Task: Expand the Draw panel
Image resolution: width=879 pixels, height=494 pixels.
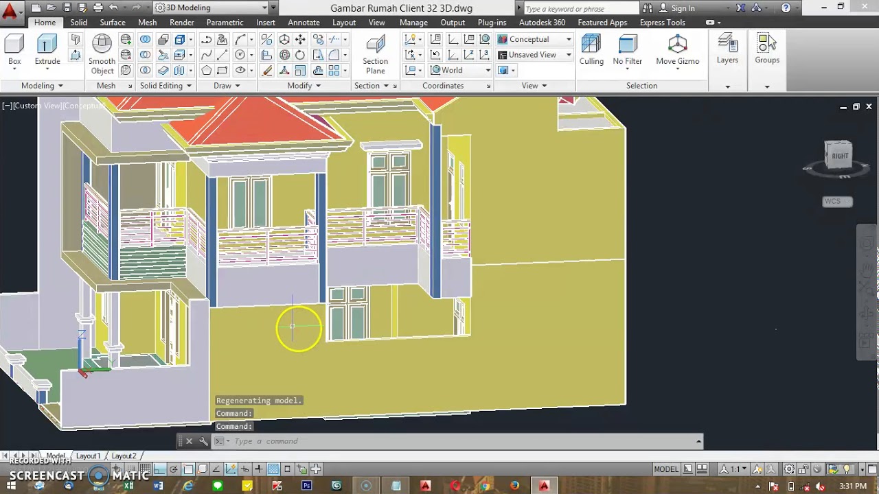Action: pyautogui.click(x=227, y=86)
